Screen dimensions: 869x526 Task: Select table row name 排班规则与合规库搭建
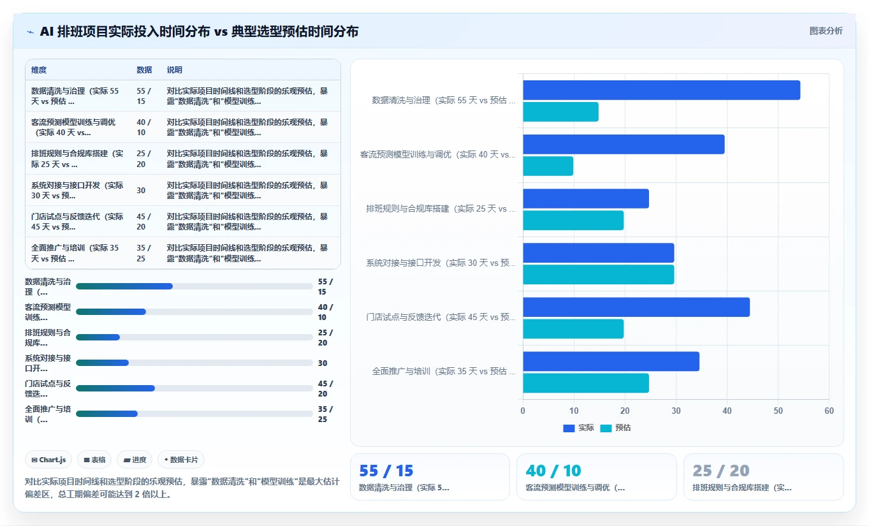tap(78, 159)
